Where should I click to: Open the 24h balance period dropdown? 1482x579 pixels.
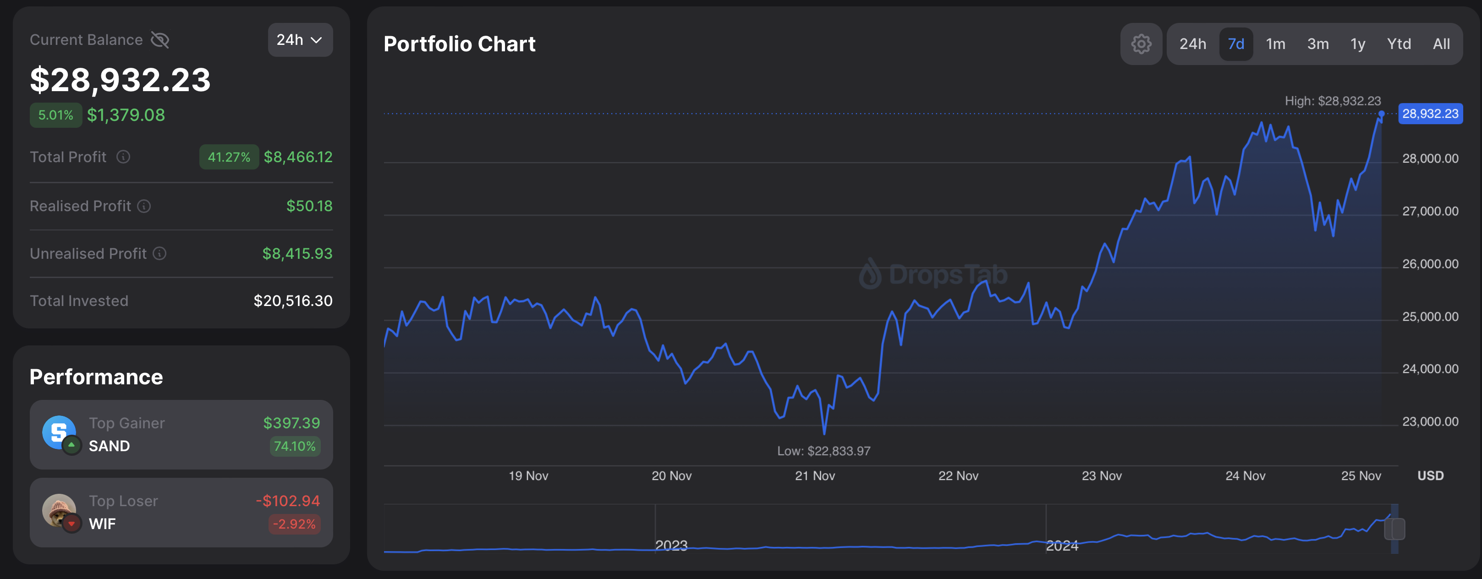300,40
